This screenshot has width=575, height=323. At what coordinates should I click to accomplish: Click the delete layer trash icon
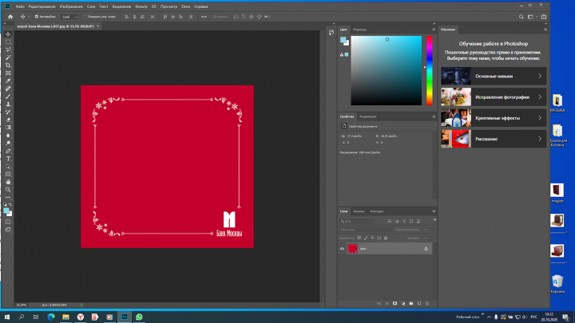[427, 304]
